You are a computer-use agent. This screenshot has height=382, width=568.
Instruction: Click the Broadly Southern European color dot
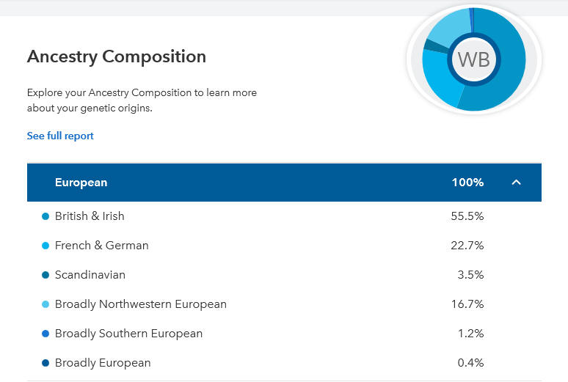pyautogui.click(x=45, y=334)
